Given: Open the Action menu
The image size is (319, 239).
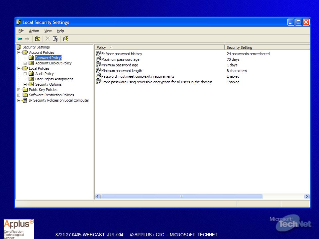Looking at the screenshot, I should point(34,31).
